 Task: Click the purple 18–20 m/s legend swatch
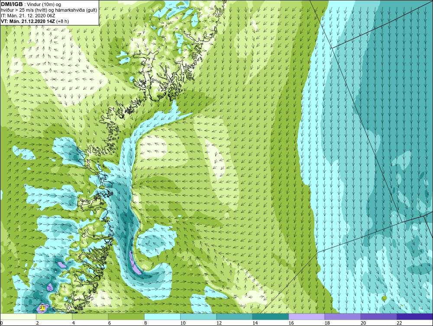(x=343, y=316)
